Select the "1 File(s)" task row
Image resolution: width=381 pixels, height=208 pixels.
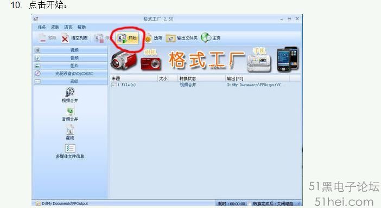pyautogui.click(x=205, y=85)
